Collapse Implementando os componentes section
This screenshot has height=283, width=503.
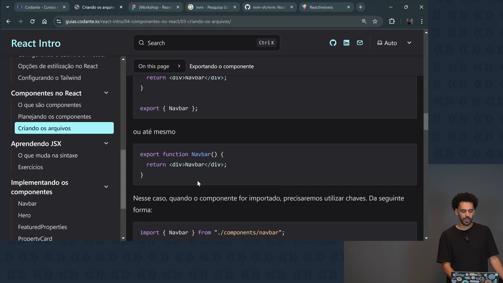click(106, 187)
